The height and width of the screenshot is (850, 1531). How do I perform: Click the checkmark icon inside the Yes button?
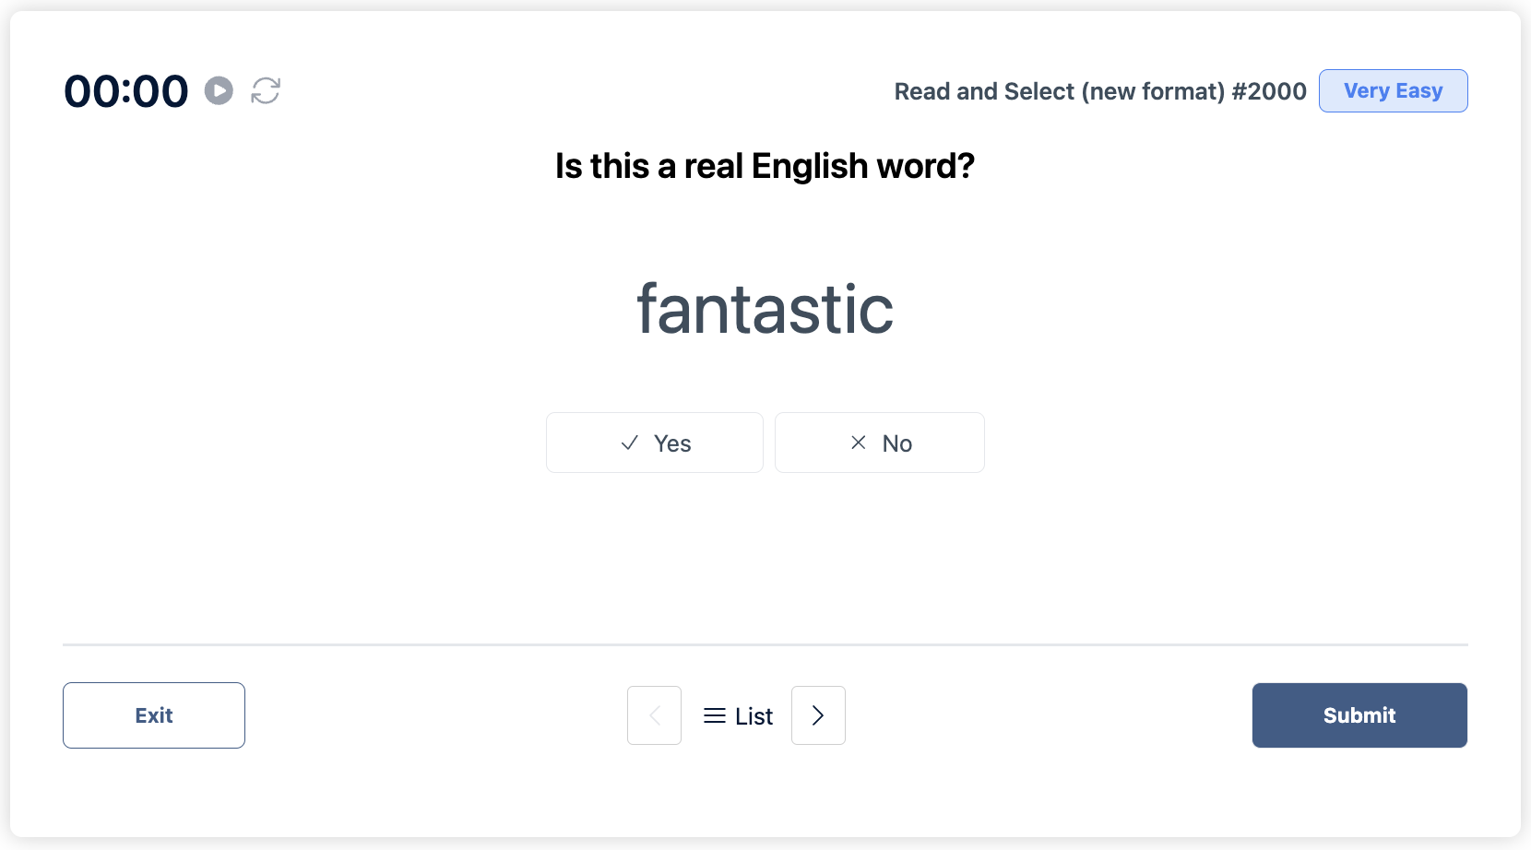click(630, 443)
